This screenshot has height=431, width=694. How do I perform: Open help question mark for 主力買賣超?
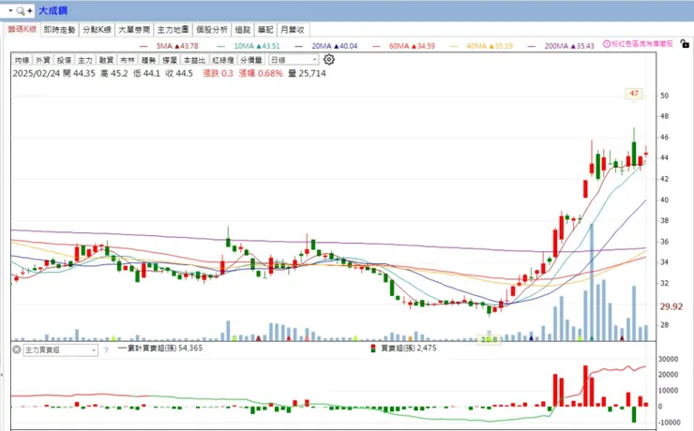(x=106, y=350)
